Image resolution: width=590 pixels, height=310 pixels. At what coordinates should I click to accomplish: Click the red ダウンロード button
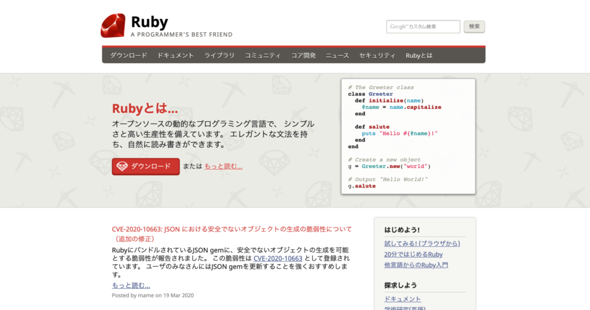tap(146, 166)
